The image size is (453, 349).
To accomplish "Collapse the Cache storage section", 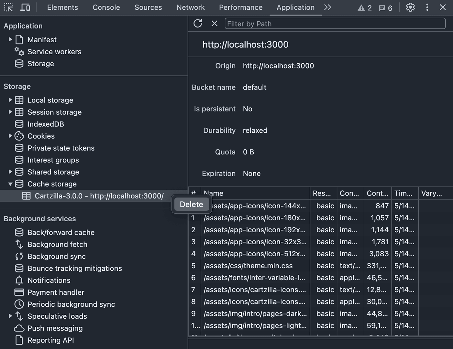I will (x=10, y=184).
